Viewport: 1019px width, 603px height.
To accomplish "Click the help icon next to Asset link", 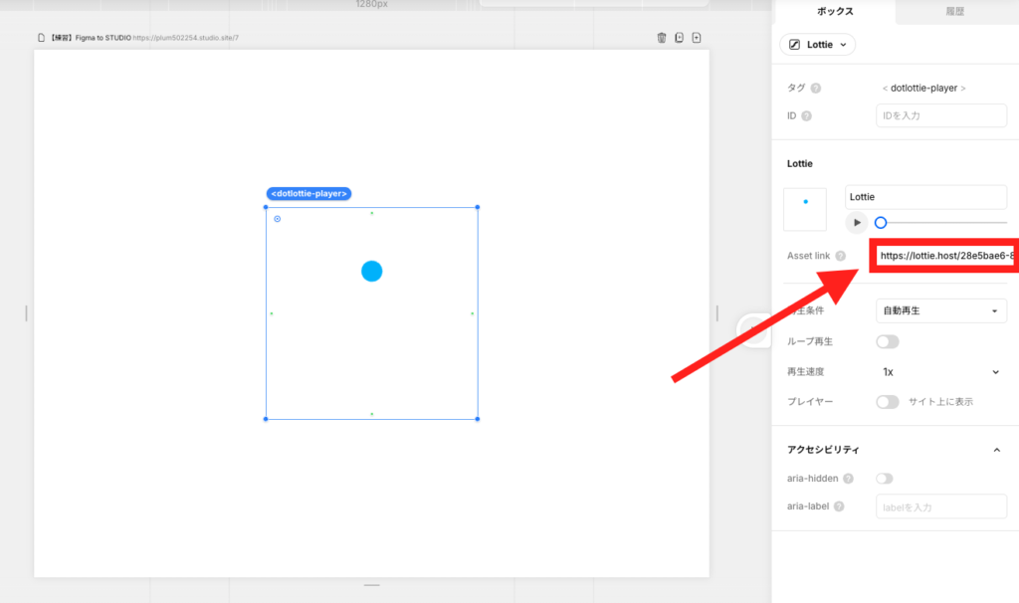I will 841,256.
